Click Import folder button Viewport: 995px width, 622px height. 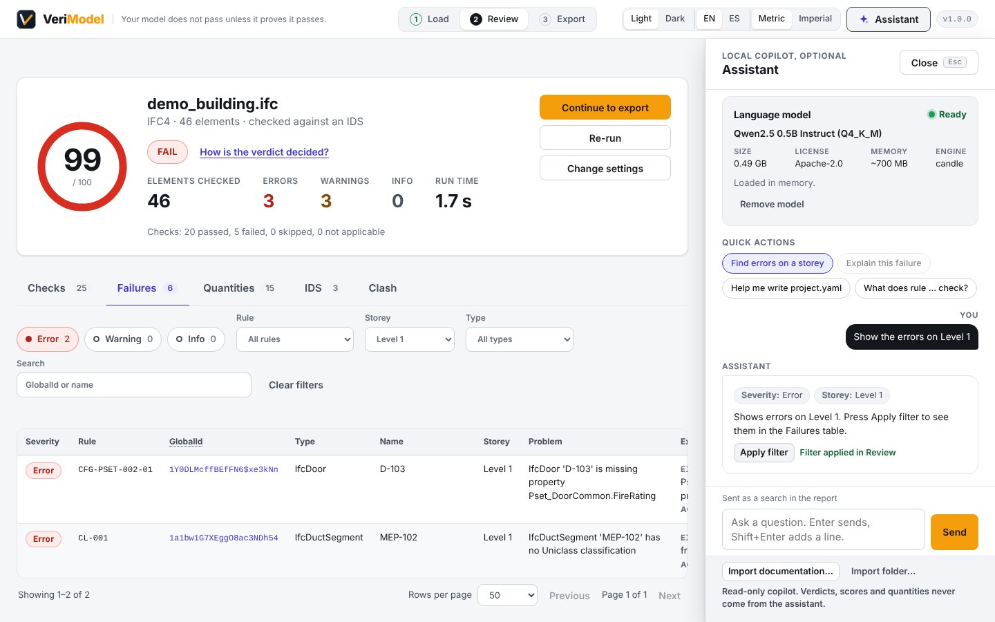point(883,572)
